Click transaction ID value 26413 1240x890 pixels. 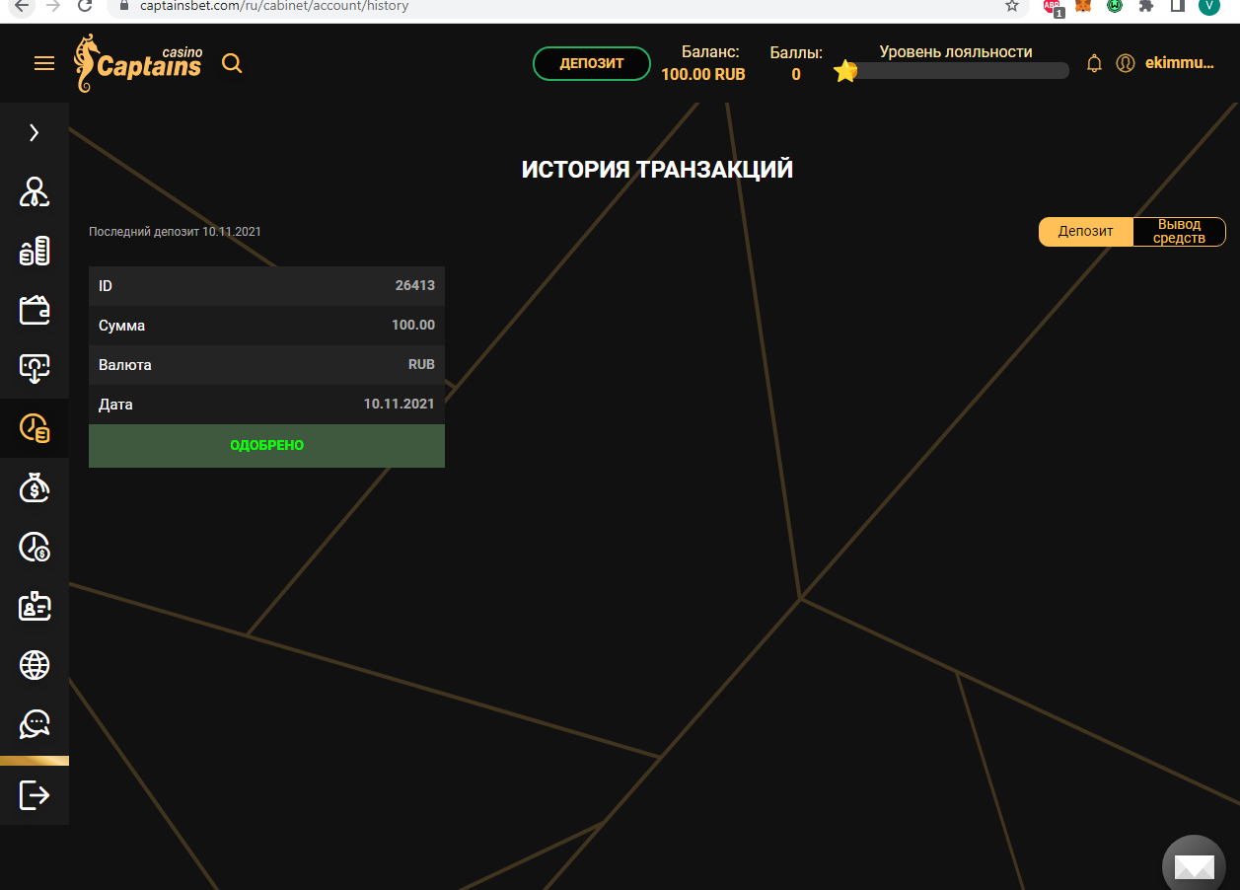click(415, 285)
